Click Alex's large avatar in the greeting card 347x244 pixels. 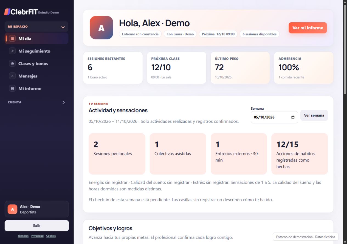click(101, 28)
